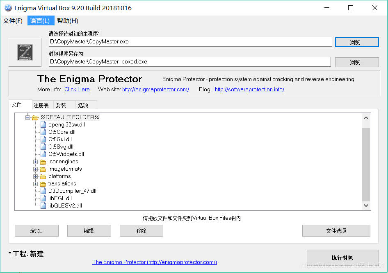Click 浏览 button for boxed output path
The height and width of the screenshot is (273, 388).
point(357,63)
